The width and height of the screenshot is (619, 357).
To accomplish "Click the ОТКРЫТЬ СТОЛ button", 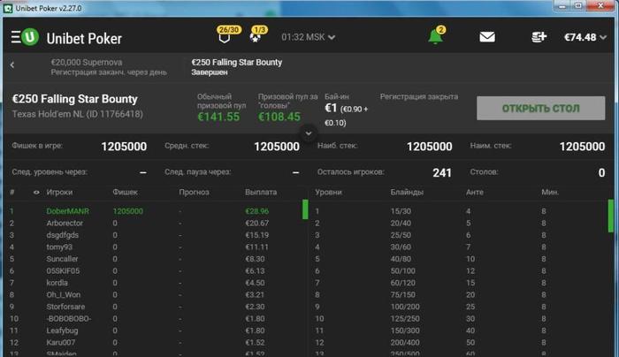I will coord(541,108).
